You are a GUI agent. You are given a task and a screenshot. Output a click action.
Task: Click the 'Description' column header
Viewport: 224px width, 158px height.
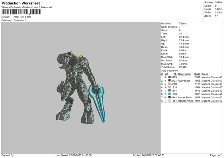coord(184,74)
